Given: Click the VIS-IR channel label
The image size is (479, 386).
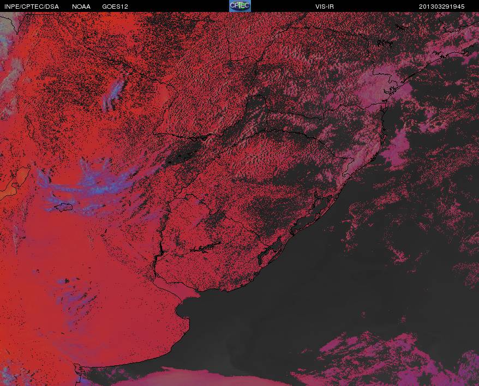Looking at the screenshot, I should point(325,7).
